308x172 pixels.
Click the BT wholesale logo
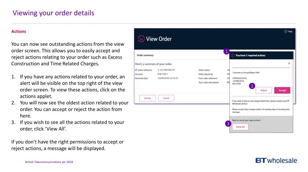(x=276, y=161)
